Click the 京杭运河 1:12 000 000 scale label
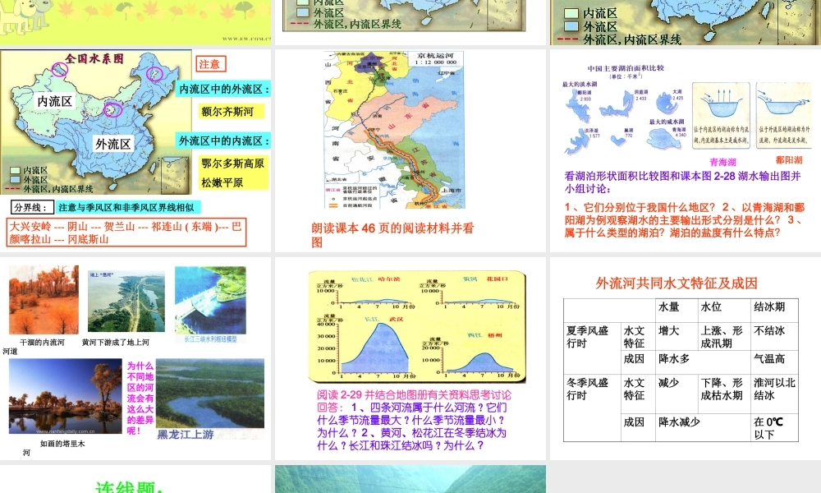 436,58
